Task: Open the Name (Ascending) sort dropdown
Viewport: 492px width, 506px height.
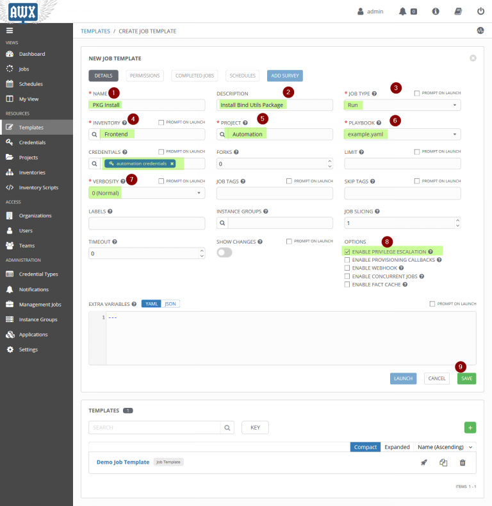Action: pyautogui.click(x=445, y=447)
